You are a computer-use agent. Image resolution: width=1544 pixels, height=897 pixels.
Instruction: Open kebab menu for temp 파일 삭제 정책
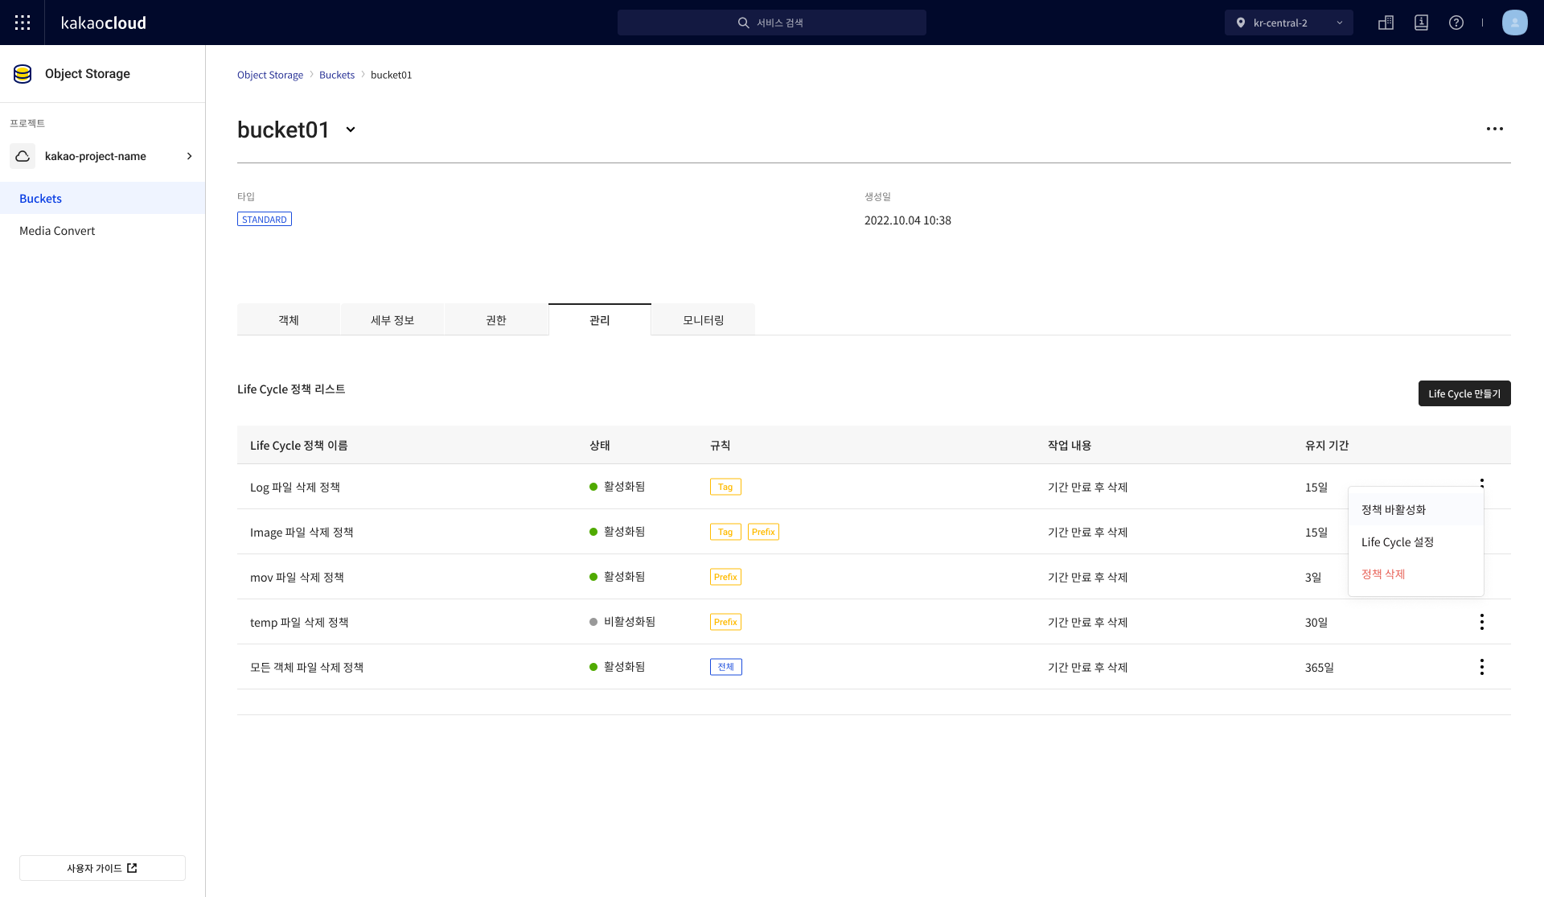1482,622
